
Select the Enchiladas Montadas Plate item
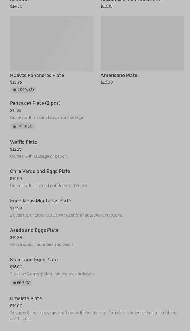coord(40,201)
